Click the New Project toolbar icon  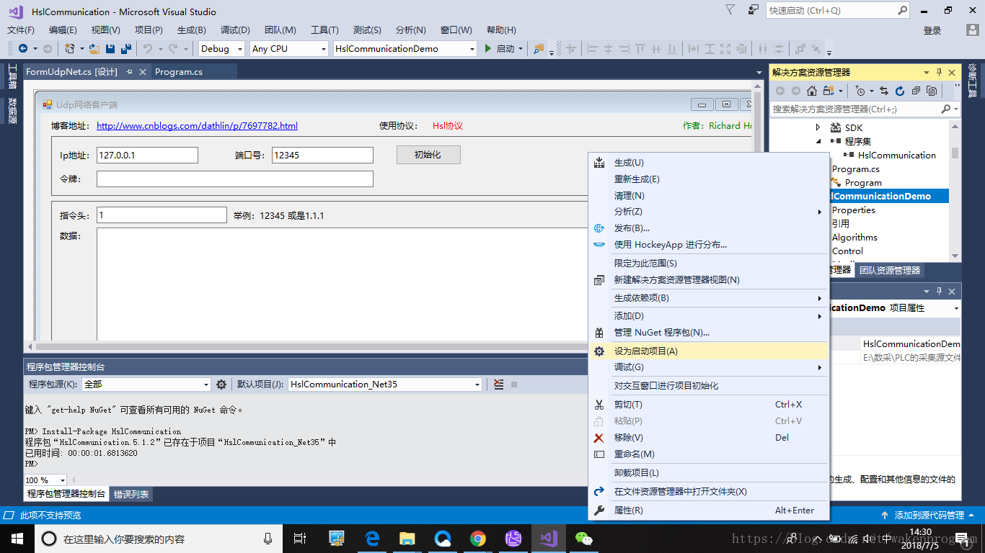[x=70, y=49]
